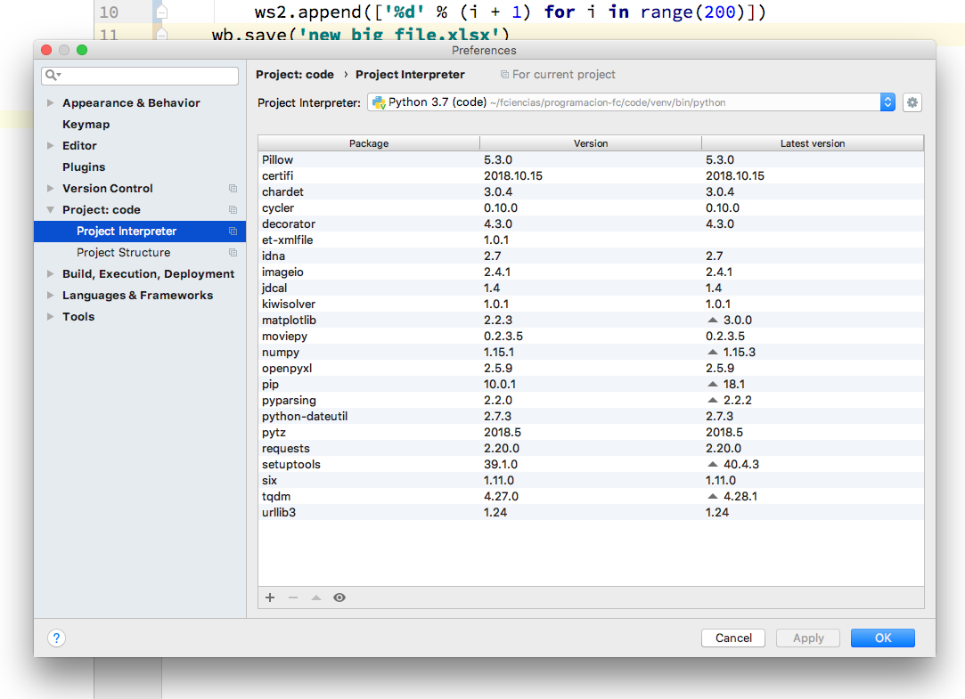Select the moviepy package row

click(x=591, y=337)
